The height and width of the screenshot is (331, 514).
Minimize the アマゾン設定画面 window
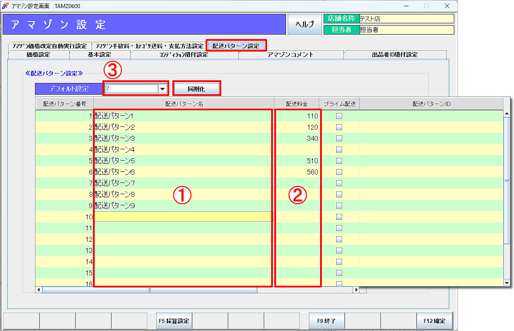pyautogui.click(x=406, y=6)
